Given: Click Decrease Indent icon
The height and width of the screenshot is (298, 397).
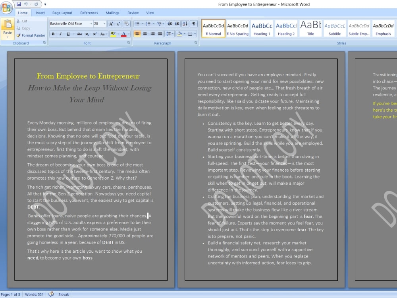Looking at the screenshot, I should tap(170, 24).
